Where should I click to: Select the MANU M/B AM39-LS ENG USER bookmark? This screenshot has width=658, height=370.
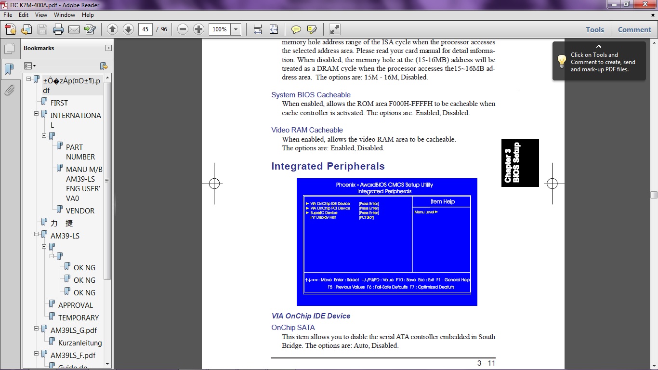(84, 184)
